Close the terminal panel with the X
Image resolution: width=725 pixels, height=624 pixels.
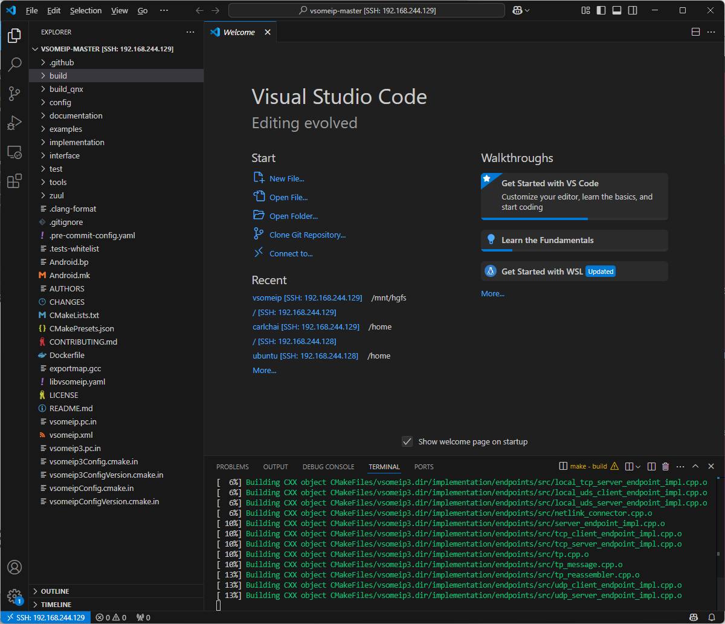(x=711, y=466)
